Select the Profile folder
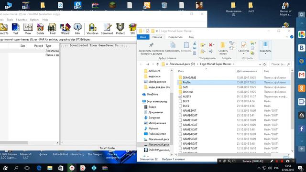 click(186, 82)
